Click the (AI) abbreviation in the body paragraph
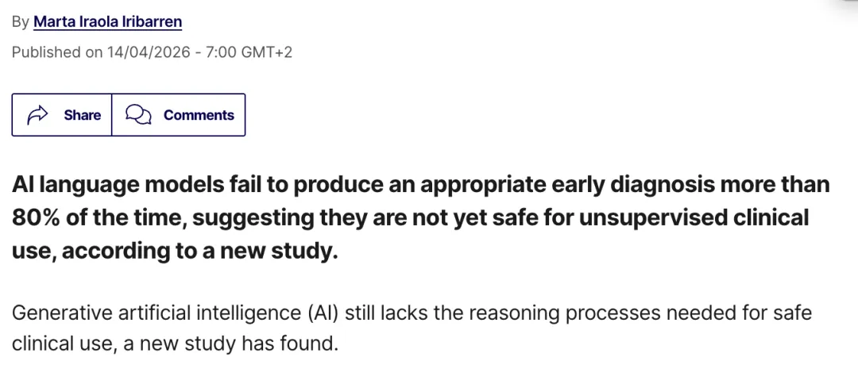The image size is (858, 388). coord(323,313)
